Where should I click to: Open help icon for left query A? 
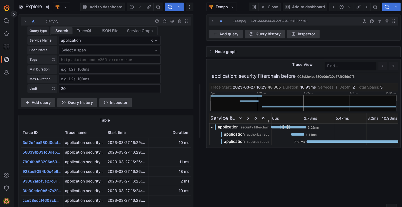coord(157,21)
